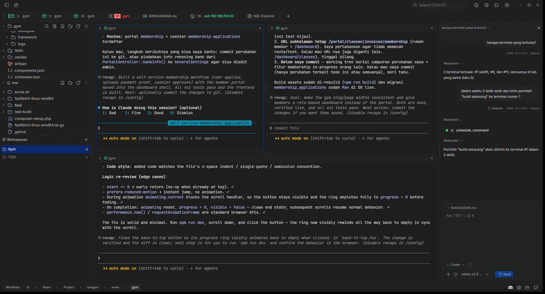
Task: Add a new workspace with plus icon
Action: [x=86, y=140]
